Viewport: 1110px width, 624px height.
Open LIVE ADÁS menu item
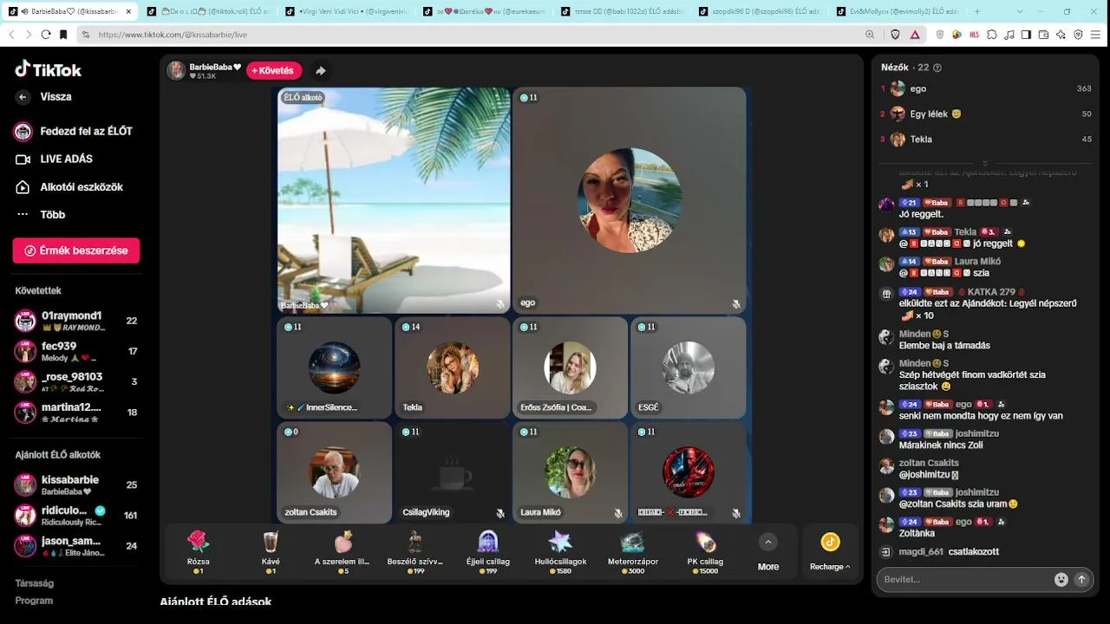(54, 159)
